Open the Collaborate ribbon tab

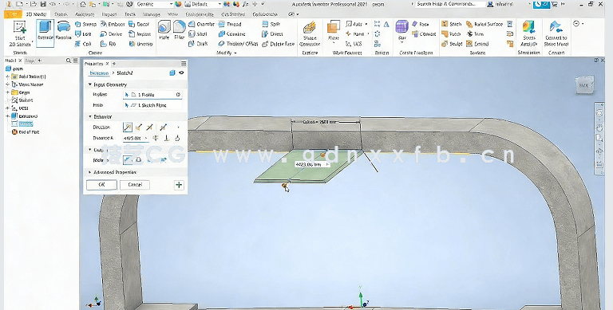(x=265, y=14)
